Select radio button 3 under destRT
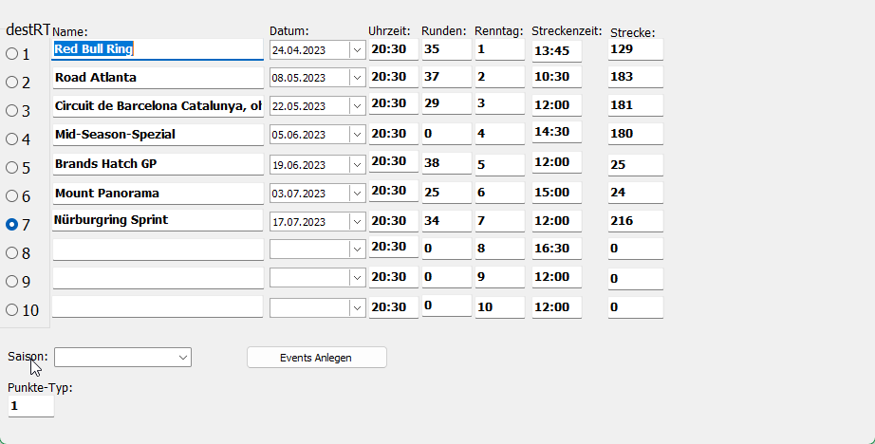 pos(12,111)
